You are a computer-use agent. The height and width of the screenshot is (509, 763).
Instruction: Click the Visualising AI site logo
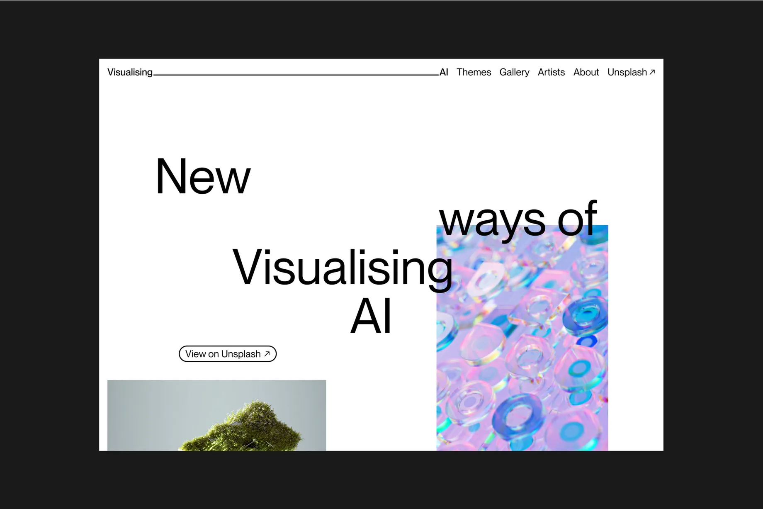click(x=278, y=72)
